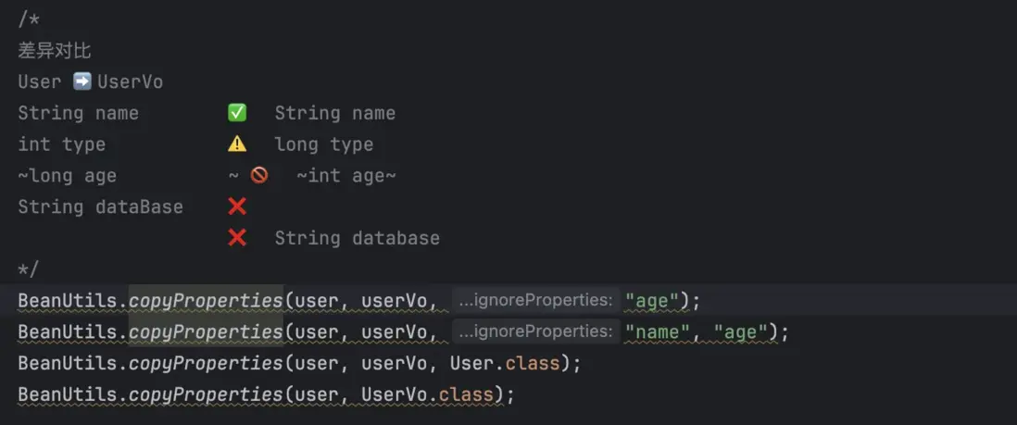Viewport: 1017px width, 425px height.
Task: Click the comment text "~int age~"
Action: pos(346,176)
